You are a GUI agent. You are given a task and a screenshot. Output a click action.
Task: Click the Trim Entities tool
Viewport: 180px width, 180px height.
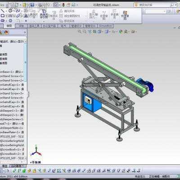pyautogui.click(x=34, y=14)
